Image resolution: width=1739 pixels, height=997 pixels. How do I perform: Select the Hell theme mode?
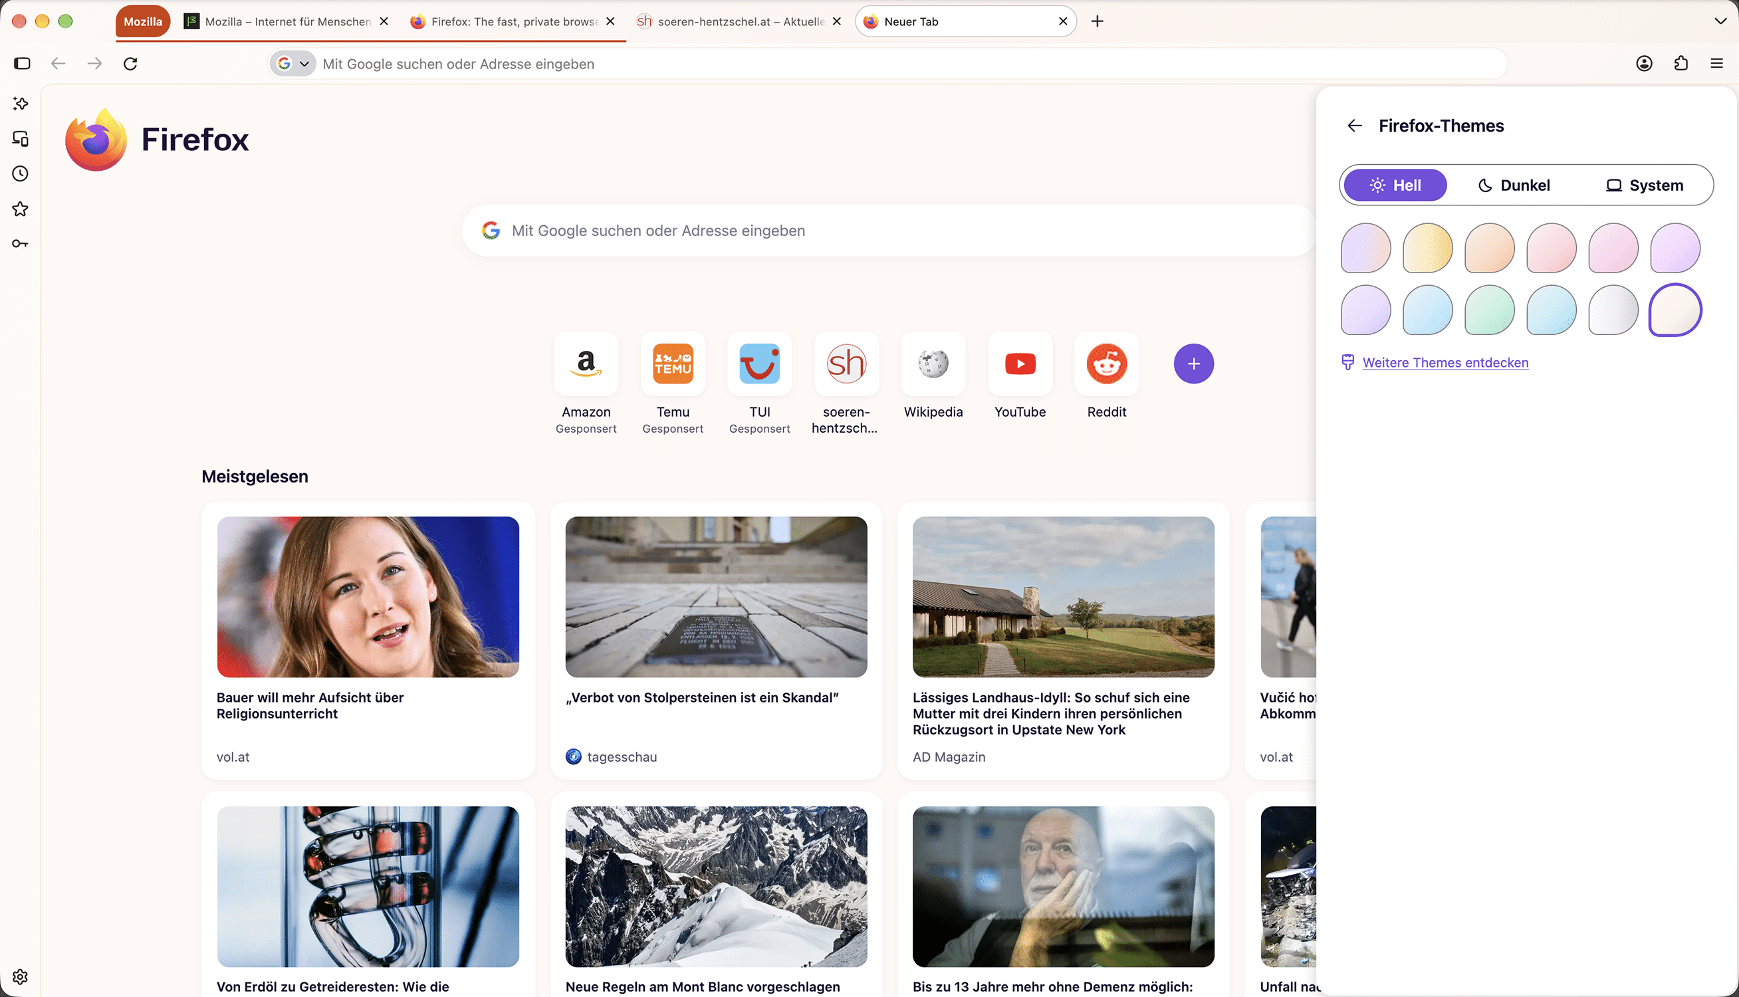(1395, 185)
